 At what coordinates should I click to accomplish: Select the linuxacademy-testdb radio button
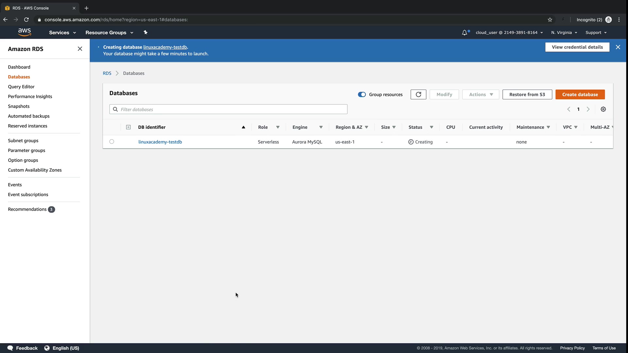112,142
